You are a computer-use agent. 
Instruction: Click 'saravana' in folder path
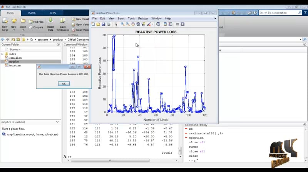pyautogui.click(x=43, y=40)
